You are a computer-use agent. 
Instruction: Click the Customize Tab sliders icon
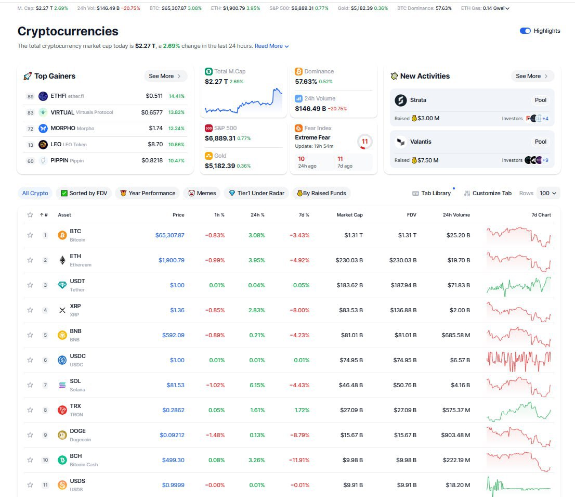click(467, 193)
